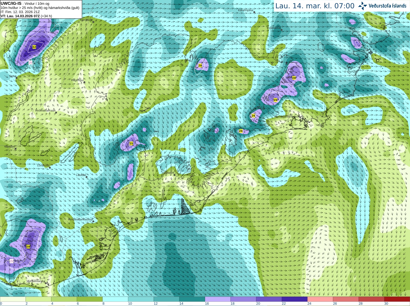
Task: Click the timestamp Lau. 14. mar. kl. 07:00
Action: point(315,6)
